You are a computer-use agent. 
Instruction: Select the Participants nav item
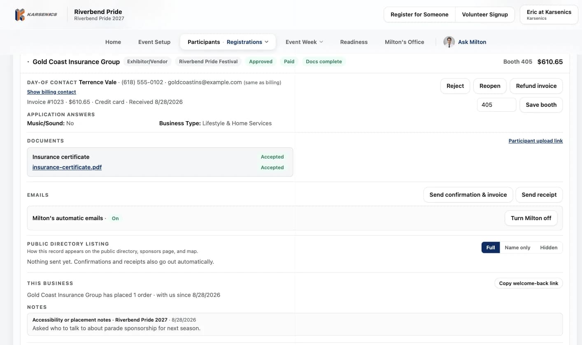tap(204, 42)
